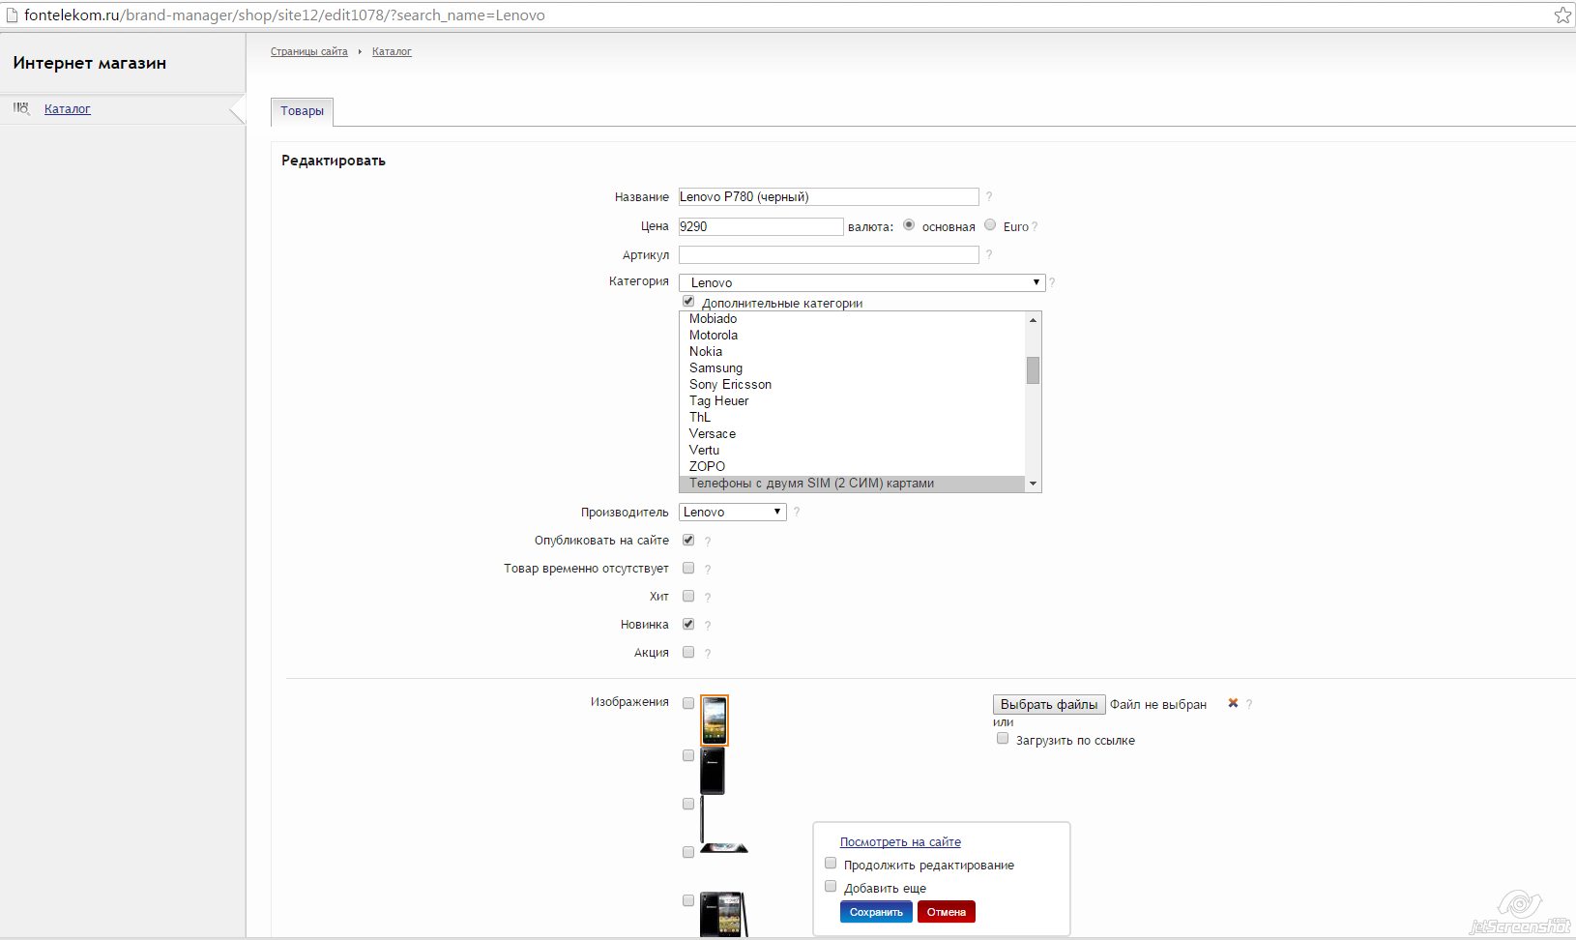
Task: Select the orange-framed phone front thumbnail
Action: [715, 720]
